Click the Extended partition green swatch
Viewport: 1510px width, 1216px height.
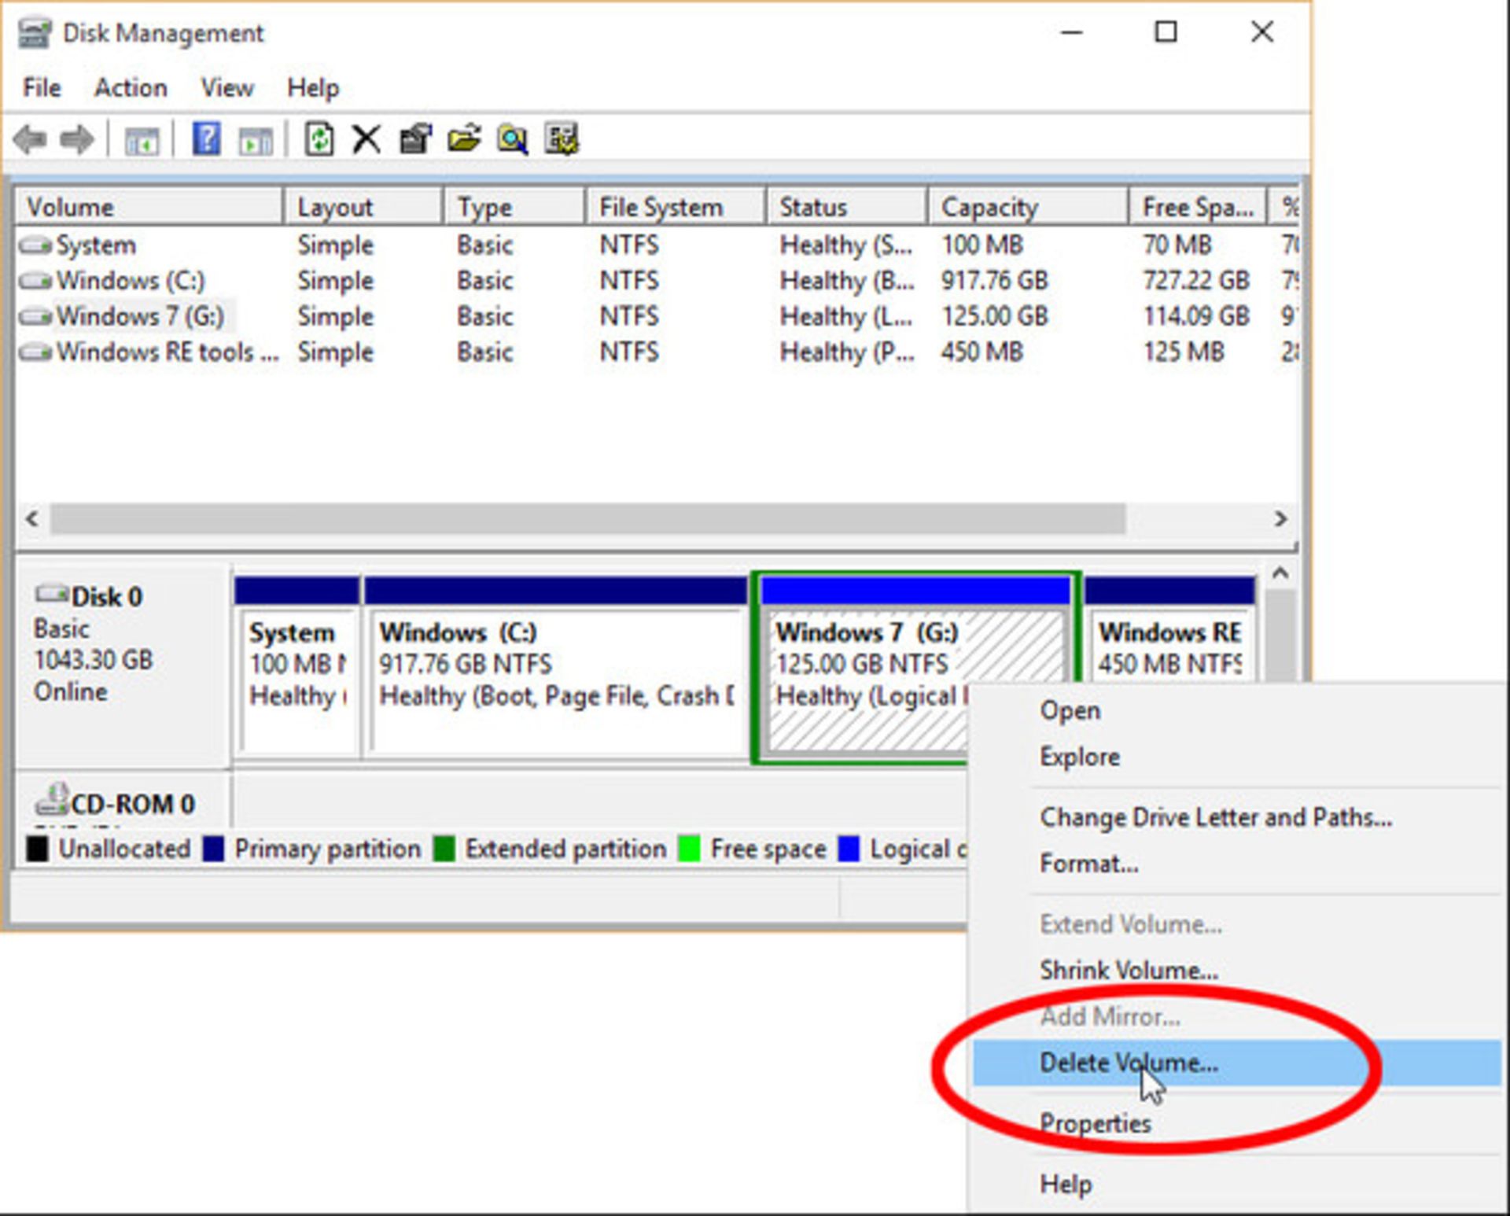click(x=444, y=849)
